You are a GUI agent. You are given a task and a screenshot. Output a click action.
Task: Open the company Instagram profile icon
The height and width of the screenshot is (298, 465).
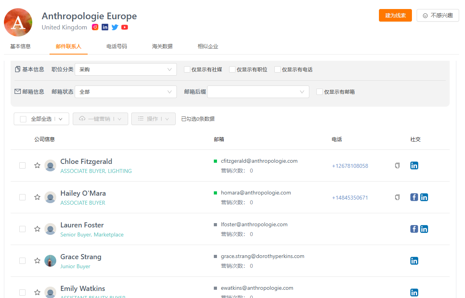[x=95, y=27]
